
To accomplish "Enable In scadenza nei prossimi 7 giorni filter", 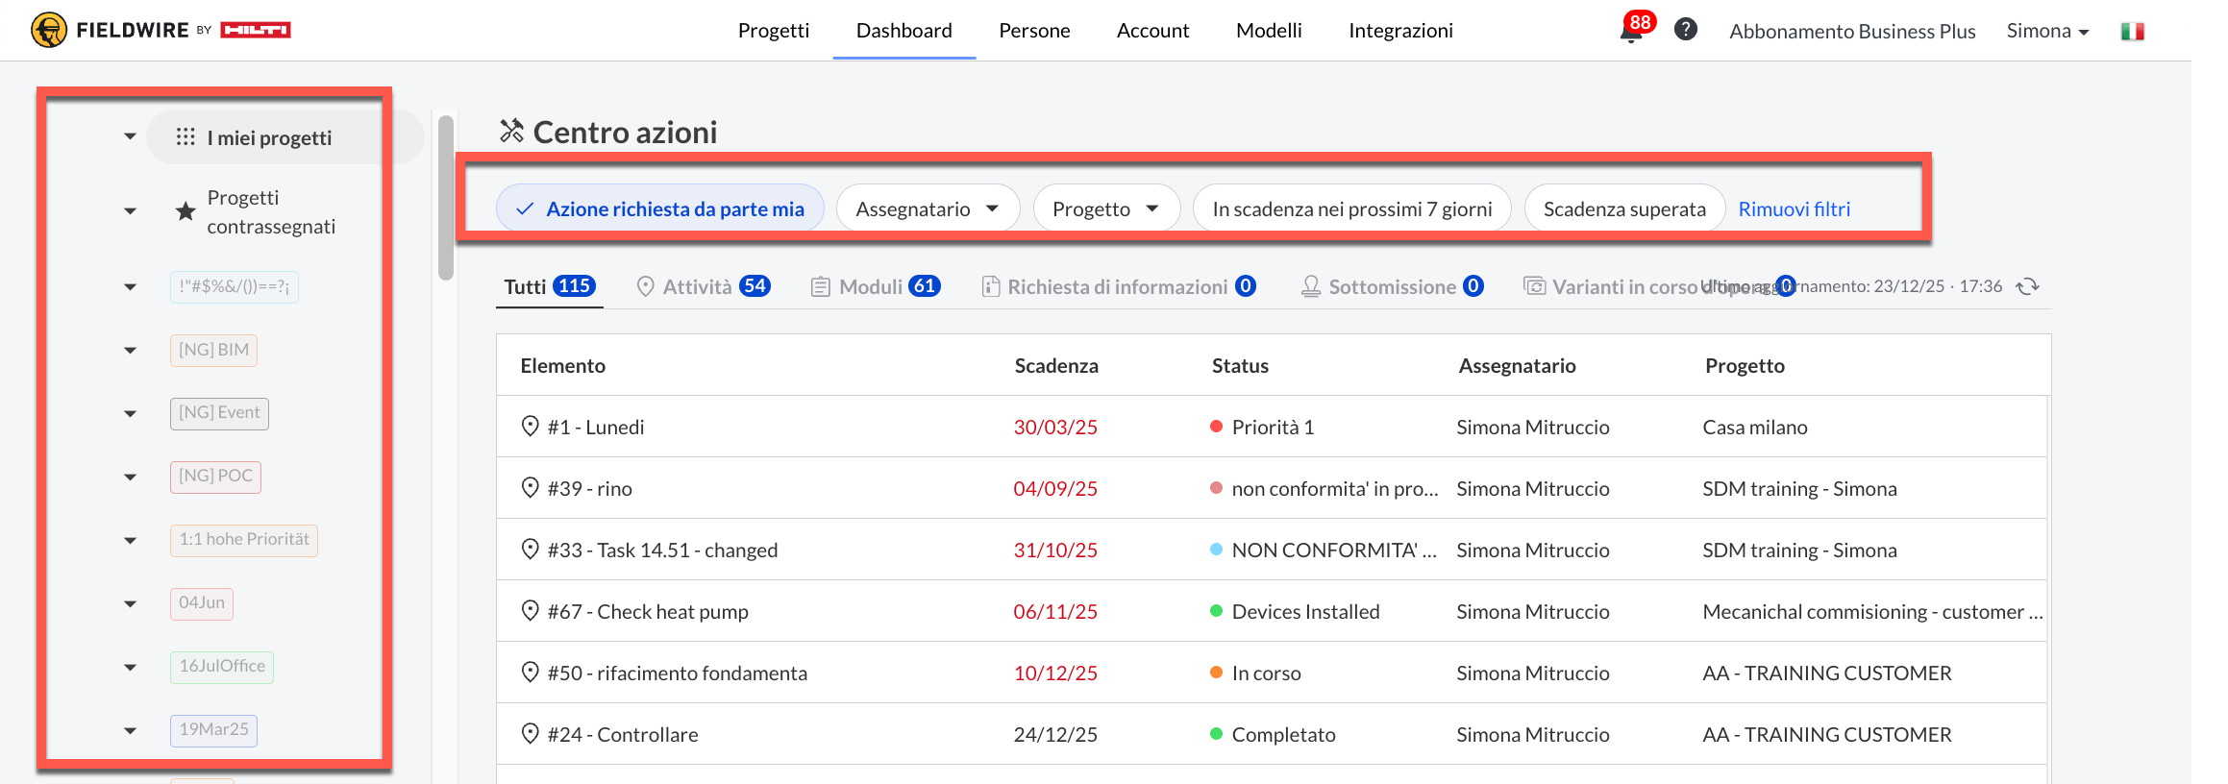I will (1351, 208).
